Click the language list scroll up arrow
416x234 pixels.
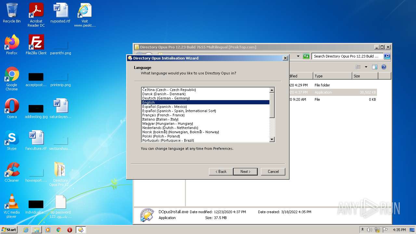pos(272,90)
